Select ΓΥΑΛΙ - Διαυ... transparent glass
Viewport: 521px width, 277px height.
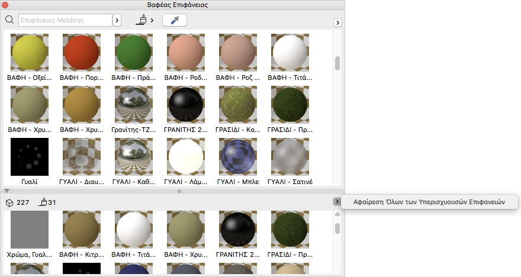[82, 157]
